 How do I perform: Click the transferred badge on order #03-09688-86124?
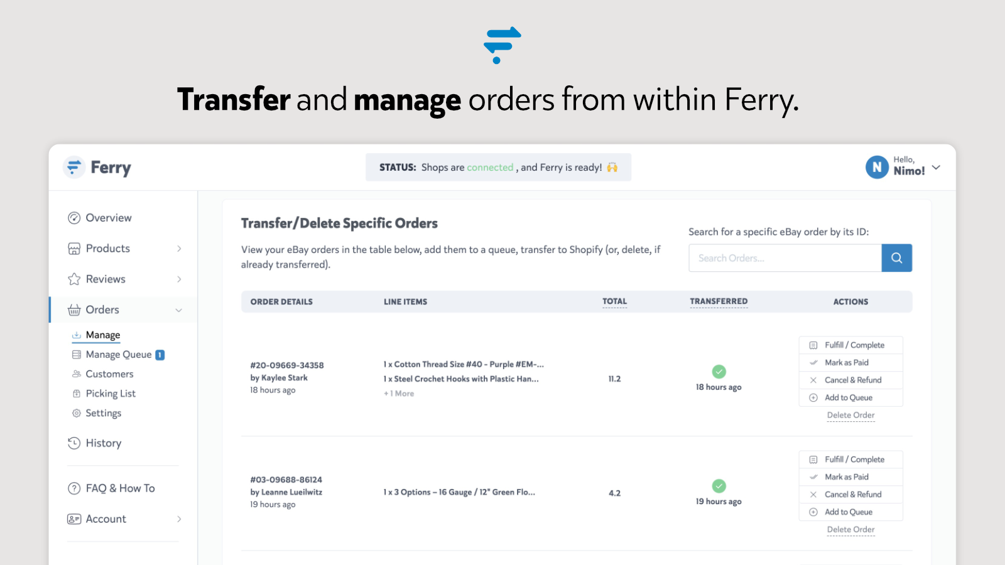point(719,486)
